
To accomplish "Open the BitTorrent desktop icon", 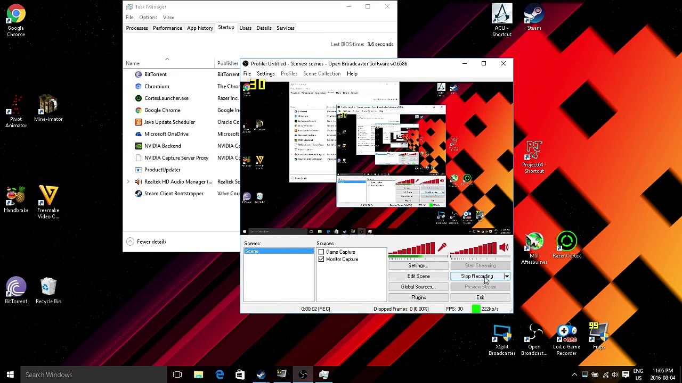I will click(16, 290).
